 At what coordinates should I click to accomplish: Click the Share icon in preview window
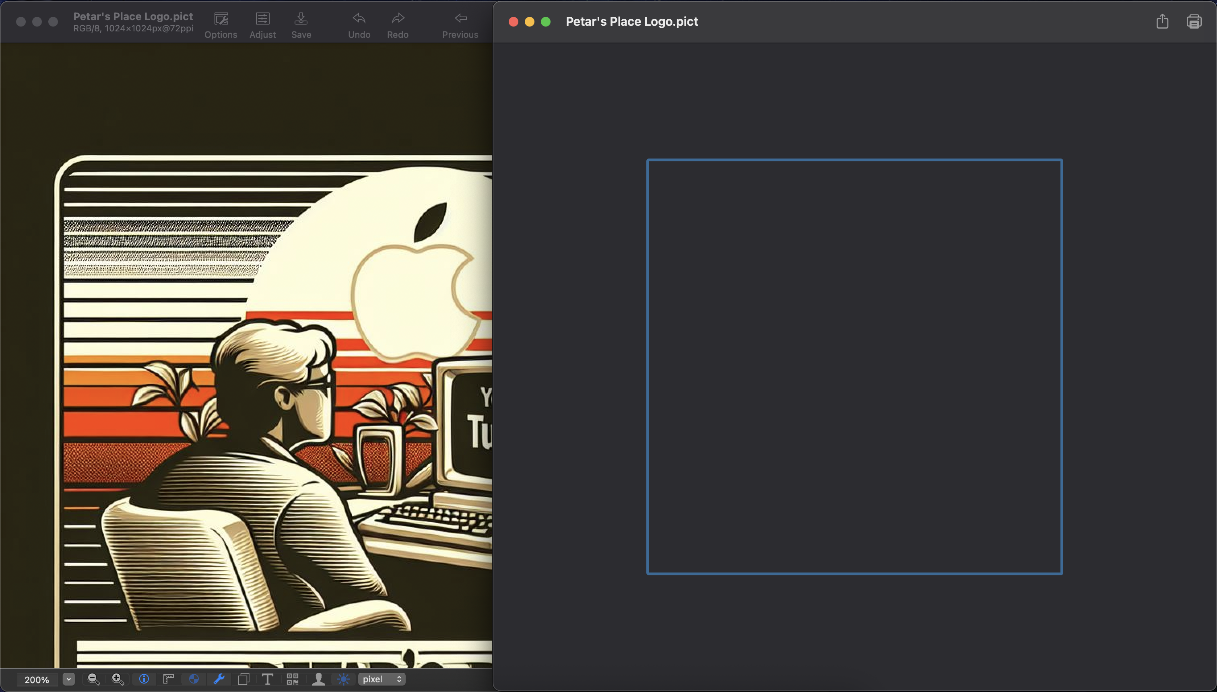[1162, 21]
